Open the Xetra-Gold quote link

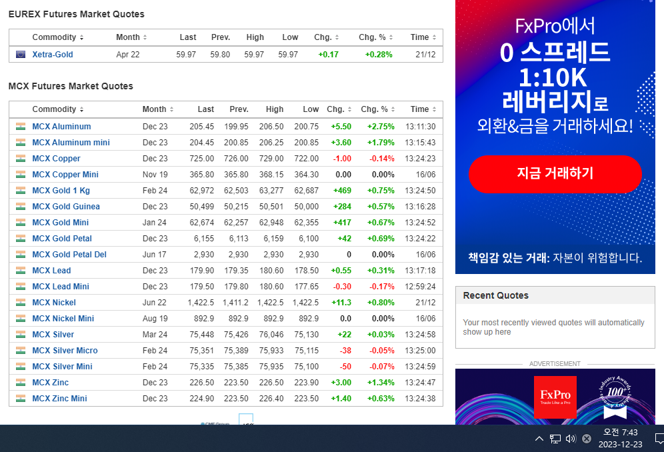53,54
